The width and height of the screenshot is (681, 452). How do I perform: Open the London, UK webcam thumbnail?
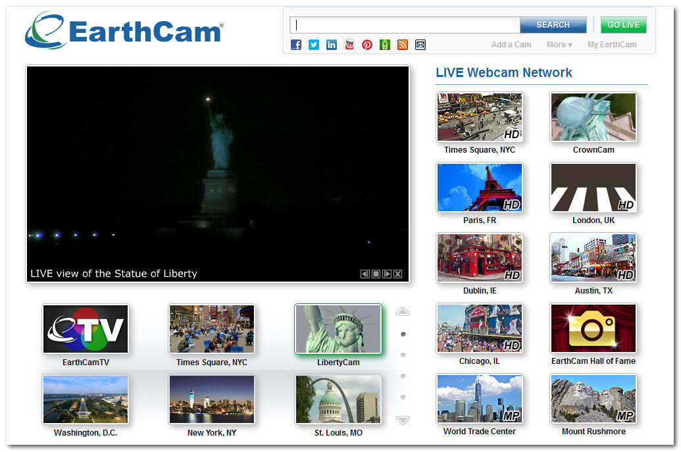pyautogui.click(x=593, y=187)
